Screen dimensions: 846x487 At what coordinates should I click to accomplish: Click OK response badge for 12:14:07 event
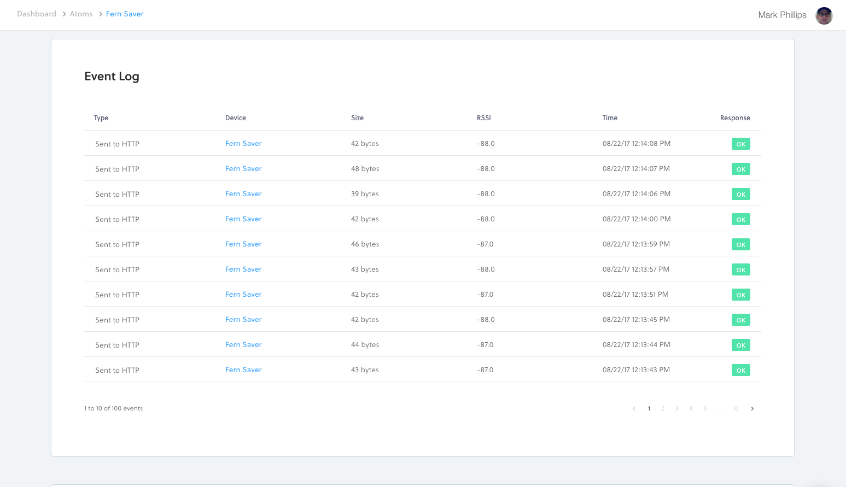click(740, 169)
